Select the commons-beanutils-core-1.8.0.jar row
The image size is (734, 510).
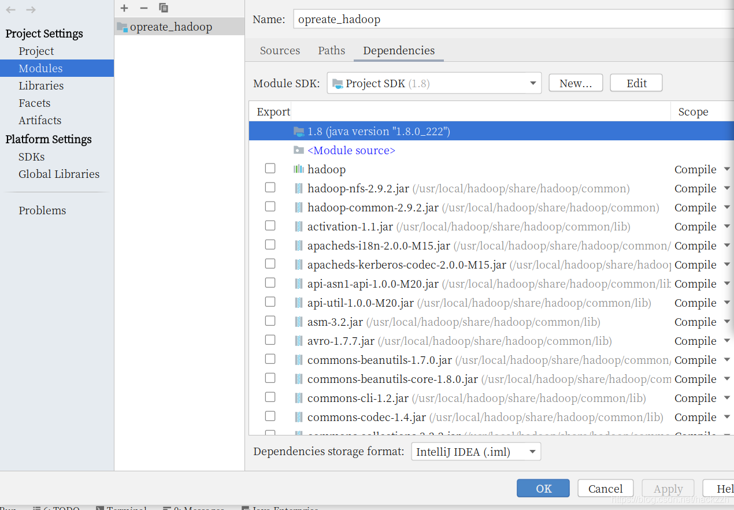pyautogui.click(x=491, y=379)
